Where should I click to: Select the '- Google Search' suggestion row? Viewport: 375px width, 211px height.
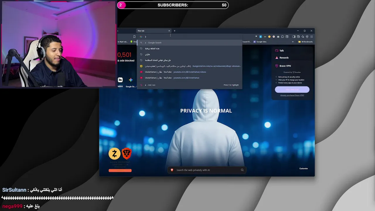(190, 42)
